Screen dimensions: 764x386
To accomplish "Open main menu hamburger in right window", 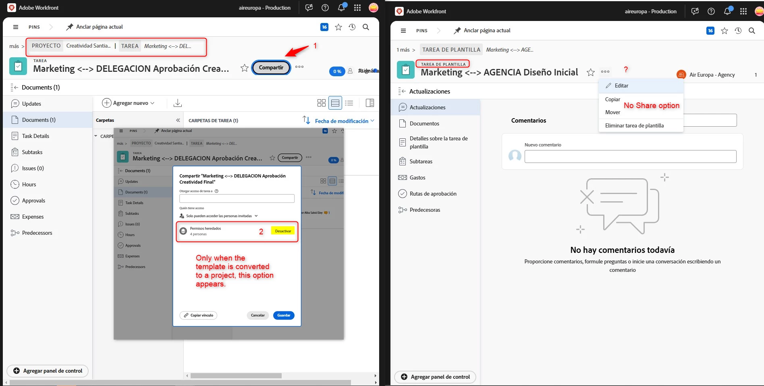I will click(403, 31).
